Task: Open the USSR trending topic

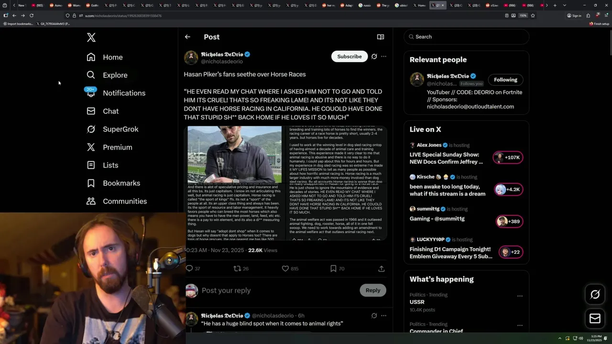Action: pos(417,302)
